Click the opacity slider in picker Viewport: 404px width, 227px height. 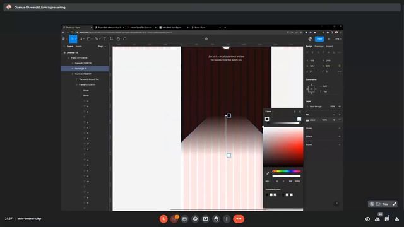coord(287,176)
